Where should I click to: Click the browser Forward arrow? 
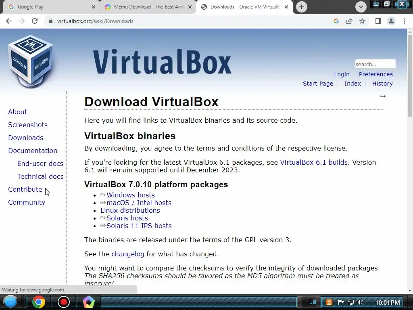point(22,21)
